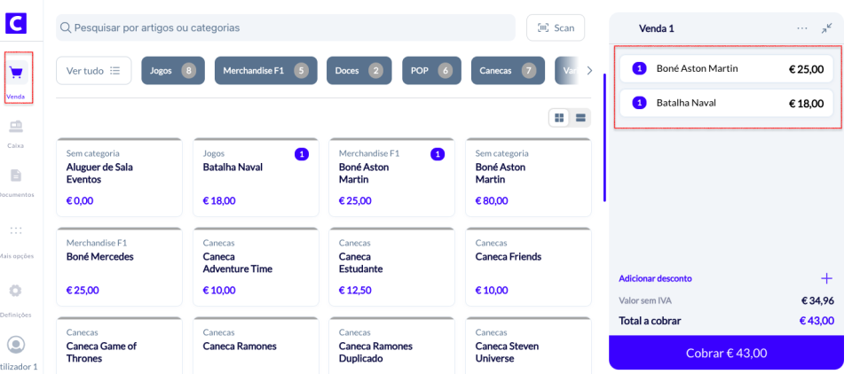The height and width of the screenshot is (374, 852).
Task: Open the three-dot menu for Venda 1
Action: click(x=802, y=28)
